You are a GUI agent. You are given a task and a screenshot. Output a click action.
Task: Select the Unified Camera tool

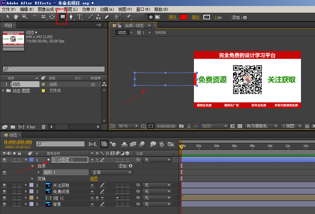point(44,17)
